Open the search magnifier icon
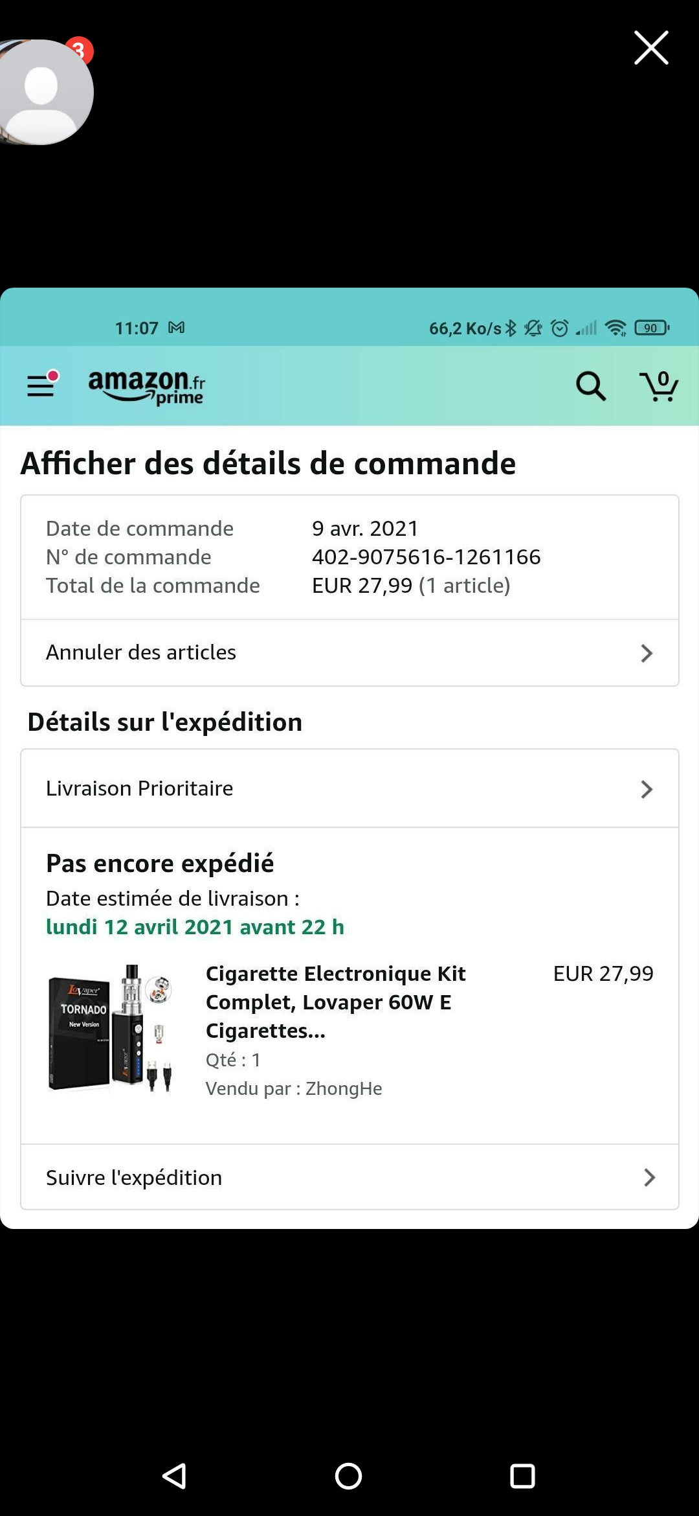The width and height of the screenshot is (699, 1516). coord(590,386)
